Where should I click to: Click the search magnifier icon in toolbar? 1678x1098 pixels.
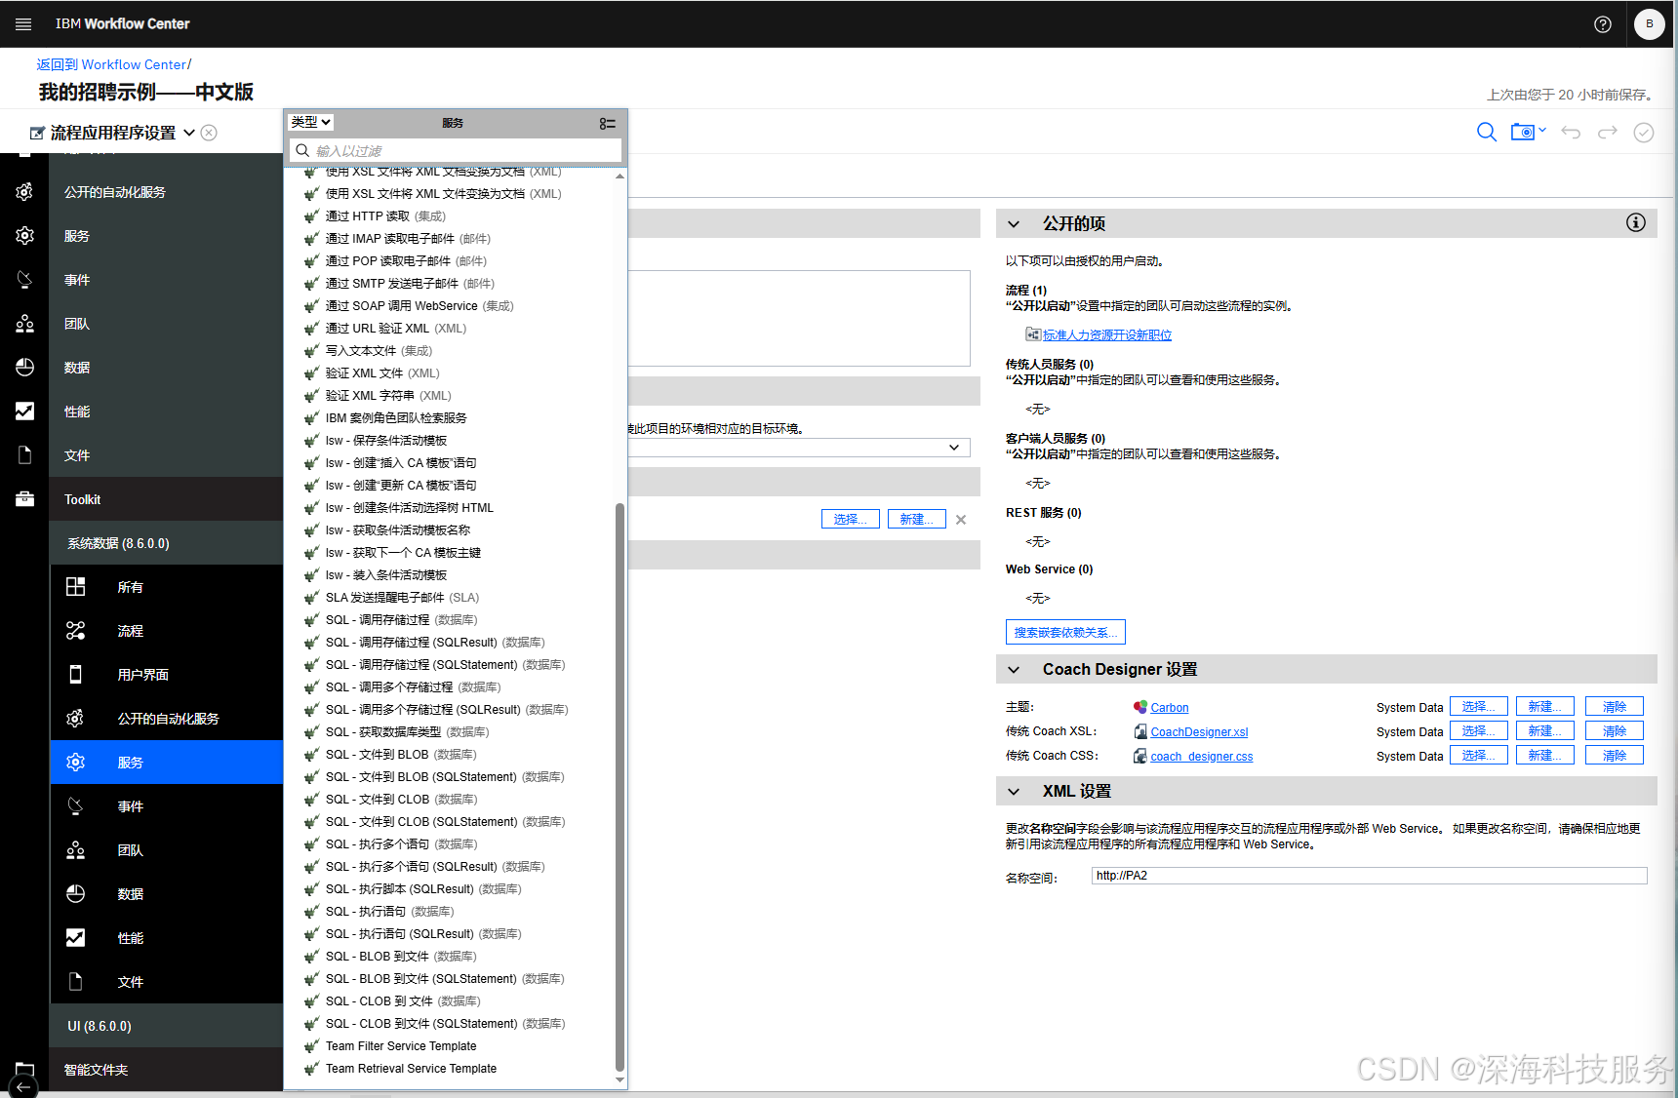1487,132
